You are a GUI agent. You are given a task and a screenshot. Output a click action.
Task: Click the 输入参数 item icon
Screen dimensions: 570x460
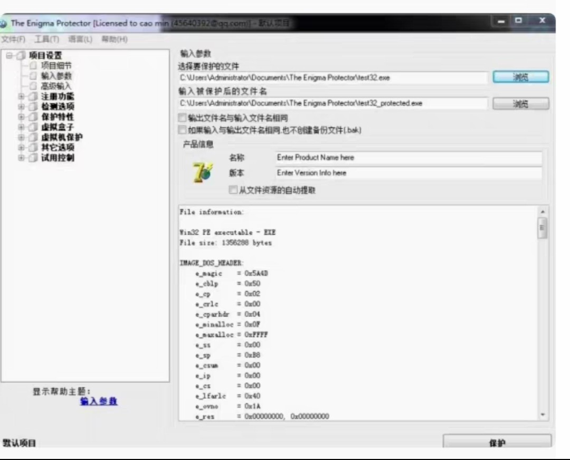coord(33,75)
